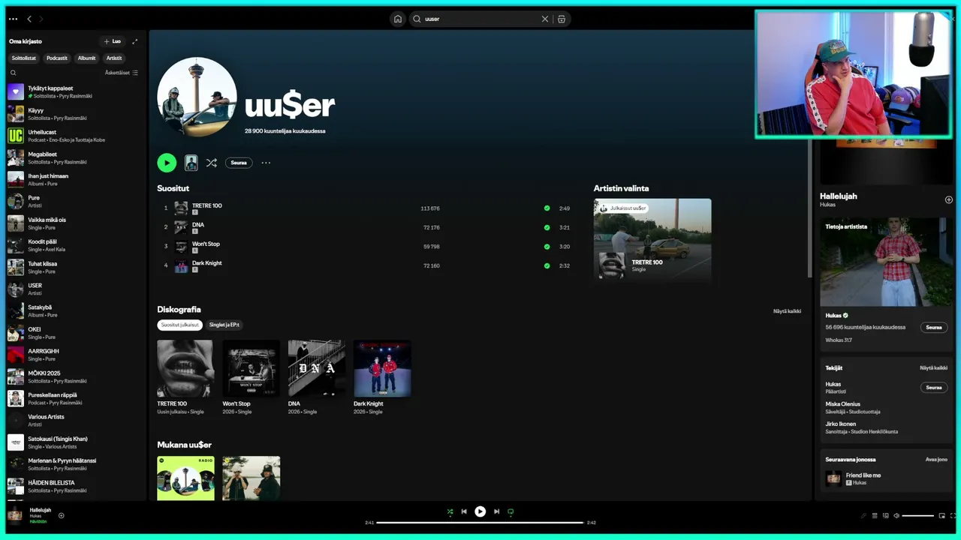Click the Seuraa button under uu$er
The width and height of the screenshot is (961, 540).
(239, 163)
